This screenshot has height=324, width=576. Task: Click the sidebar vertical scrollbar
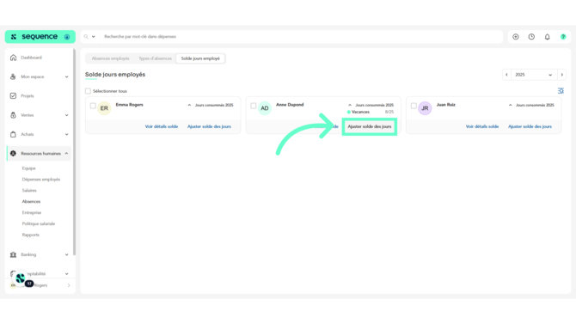click(74, 152)
